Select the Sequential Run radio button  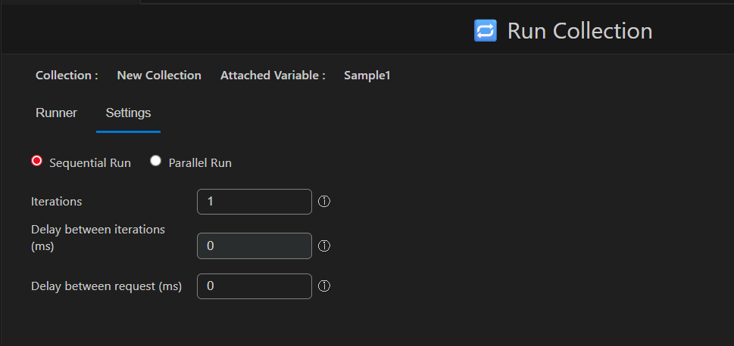pos(36,161)
